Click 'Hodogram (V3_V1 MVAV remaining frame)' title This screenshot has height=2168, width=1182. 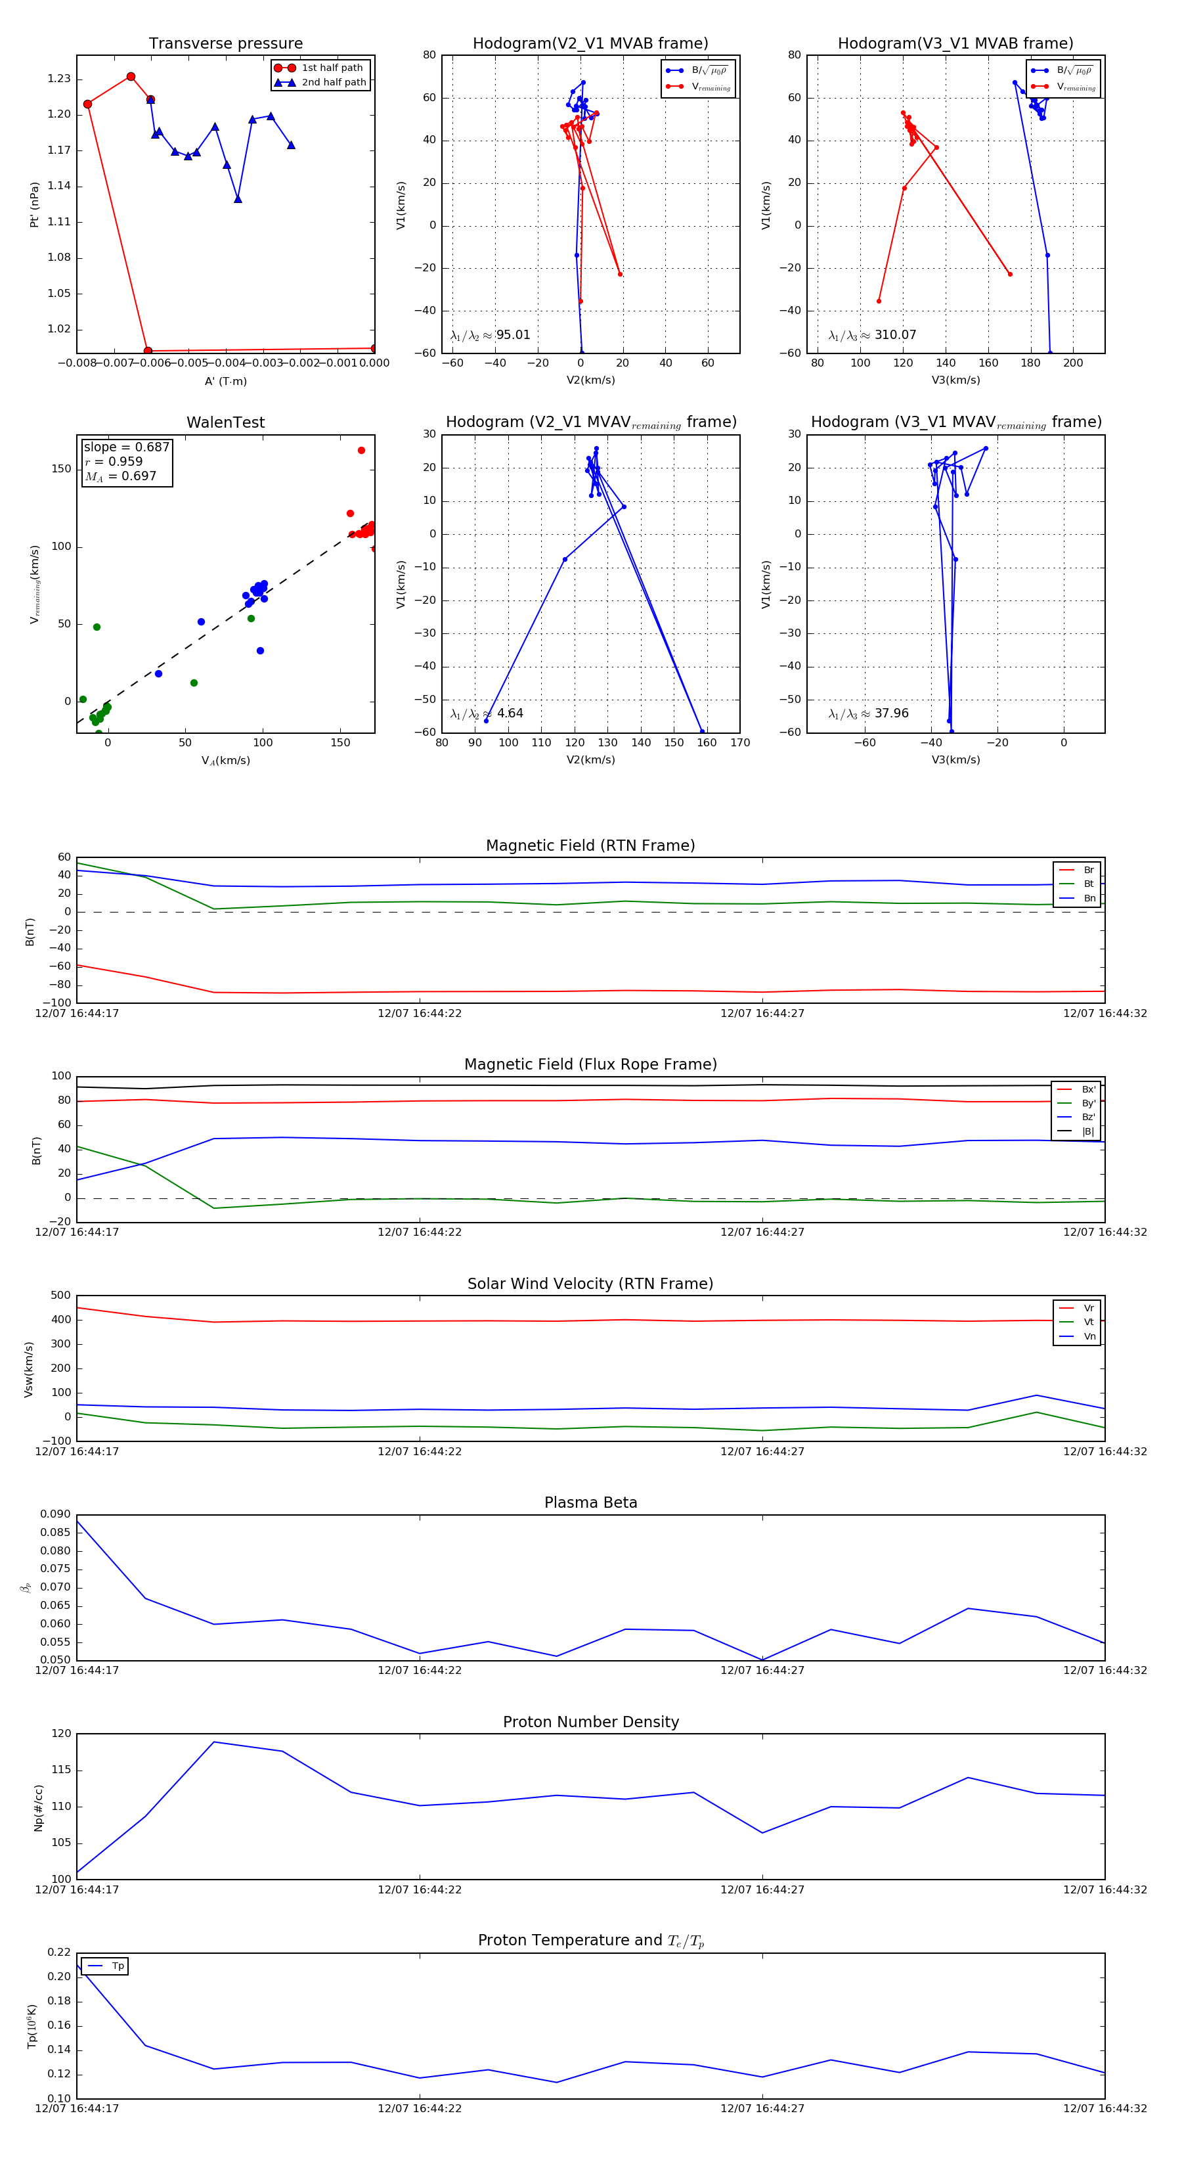[x=955, y=422]
